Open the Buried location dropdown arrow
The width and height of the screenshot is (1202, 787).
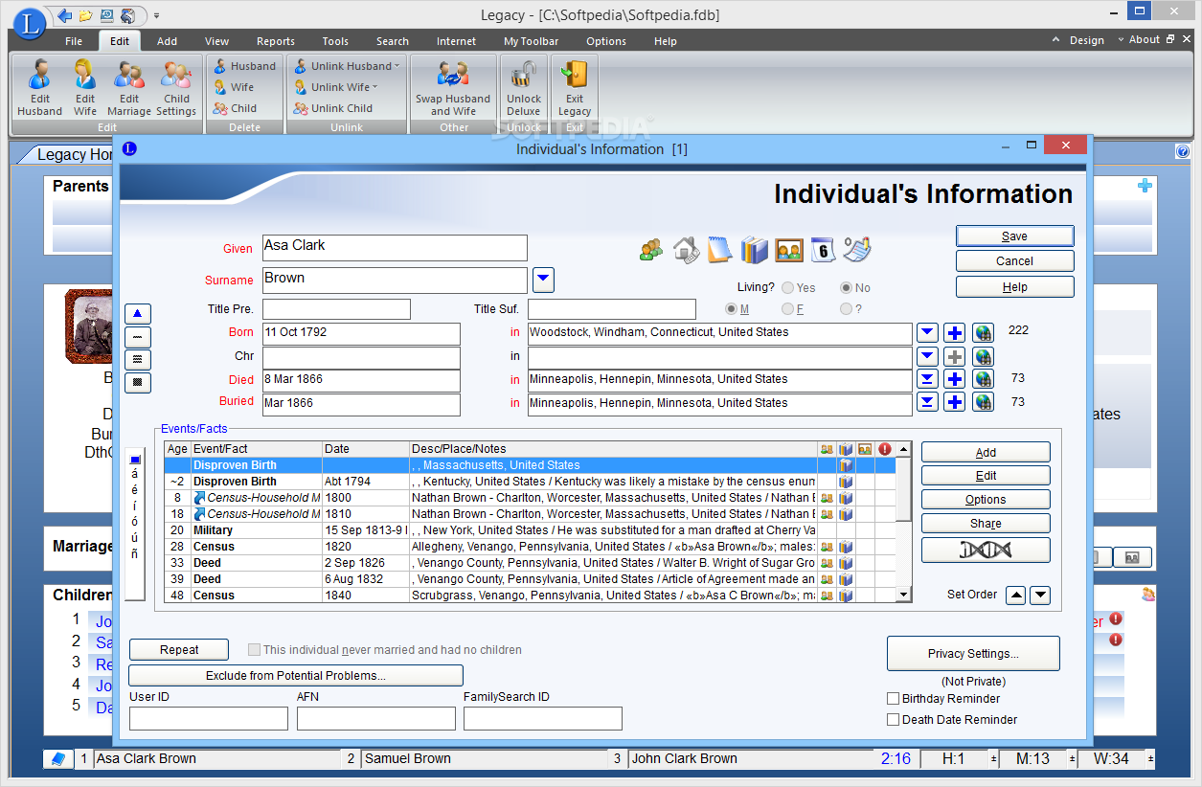pyautogui.click(x=927, y=402)
